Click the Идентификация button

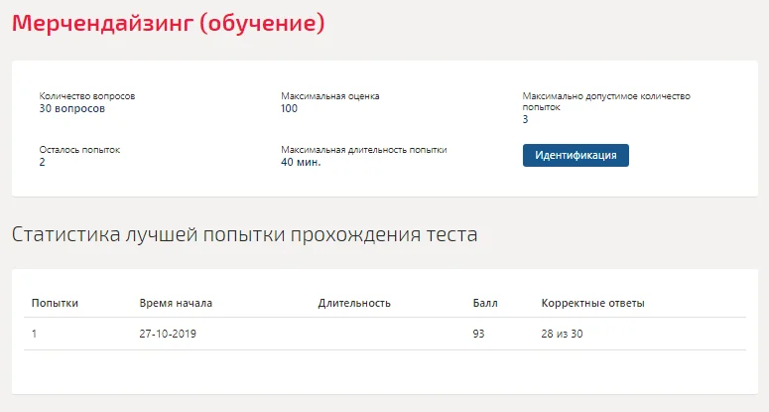[x=576, y=155]
